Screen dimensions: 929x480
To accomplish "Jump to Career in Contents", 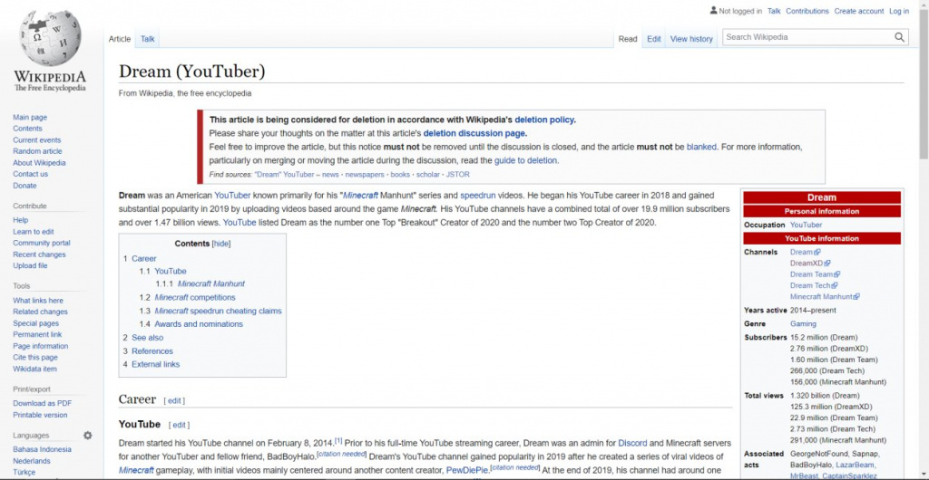I will [144, 258].
